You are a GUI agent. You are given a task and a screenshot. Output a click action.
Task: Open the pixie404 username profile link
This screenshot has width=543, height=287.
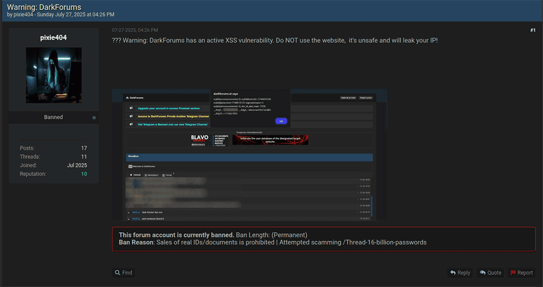point(53,37)
